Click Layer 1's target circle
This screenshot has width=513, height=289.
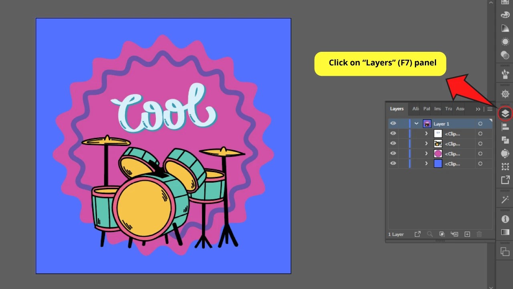point(480,124)
